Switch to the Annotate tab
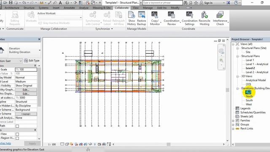 [69, 8]
